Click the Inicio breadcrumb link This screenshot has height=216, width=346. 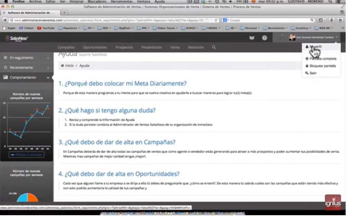70,65
